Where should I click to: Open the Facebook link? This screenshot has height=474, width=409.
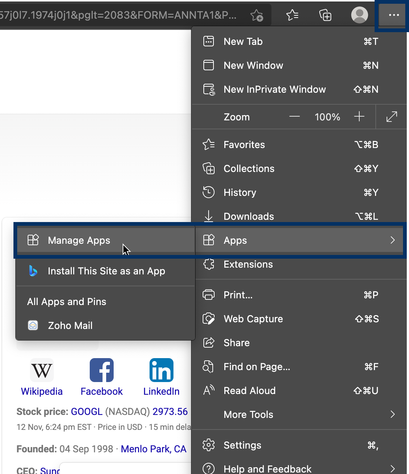(102, 391)
